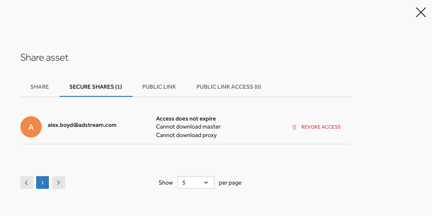Go to the next page arrow
432x216 pixels.
[58, 182]
